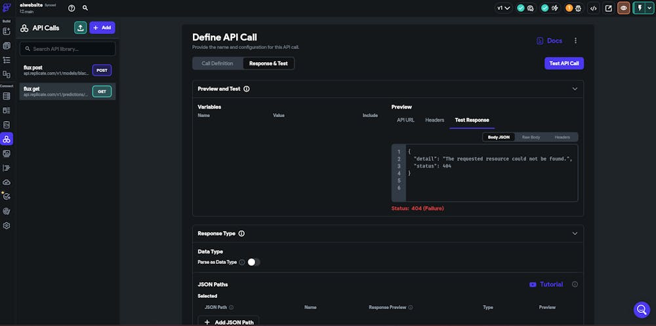
Task: Open the Cloud Functions sidebar icon
Action: 7,183
